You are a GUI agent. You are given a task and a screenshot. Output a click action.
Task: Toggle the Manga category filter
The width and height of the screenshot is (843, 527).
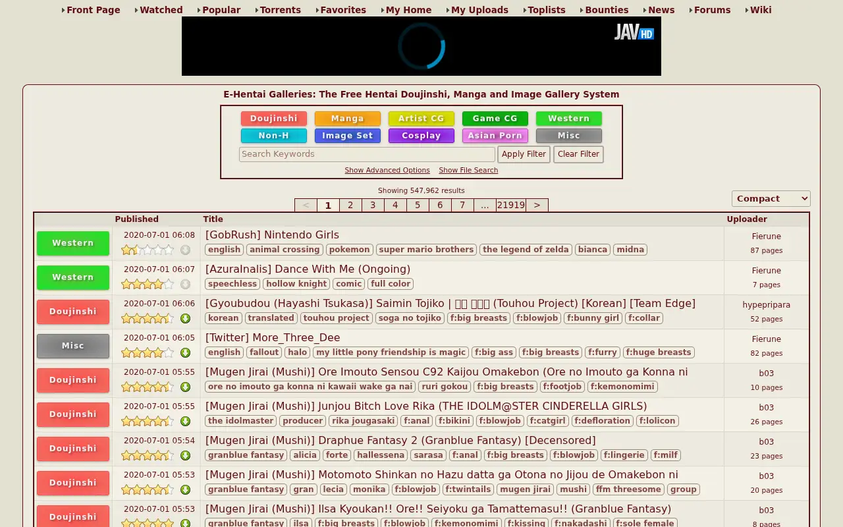[348, 119]
